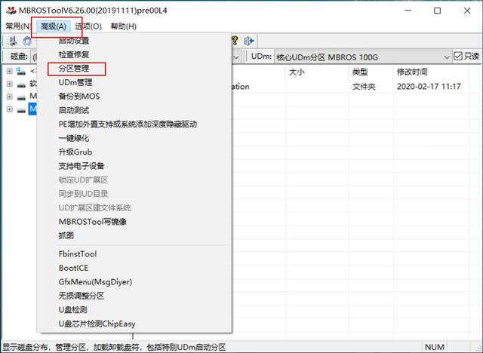Choose 启动设置 from the menu
The image size is (483, 353).
pyautogui.click(x=74, y=40)
